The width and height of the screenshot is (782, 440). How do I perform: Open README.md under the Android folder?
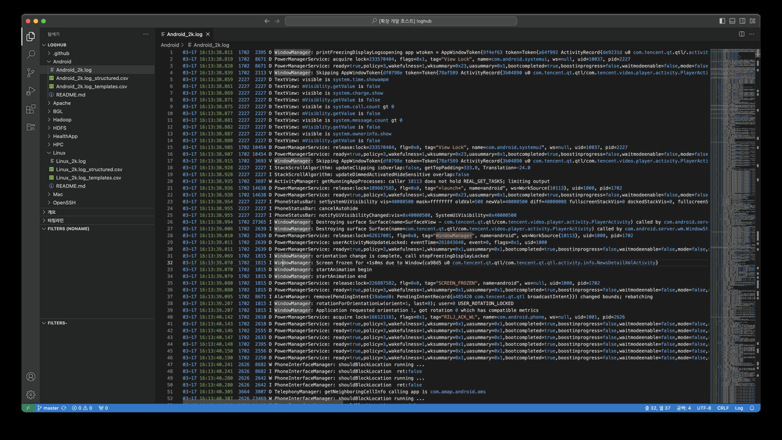point(97,95)
